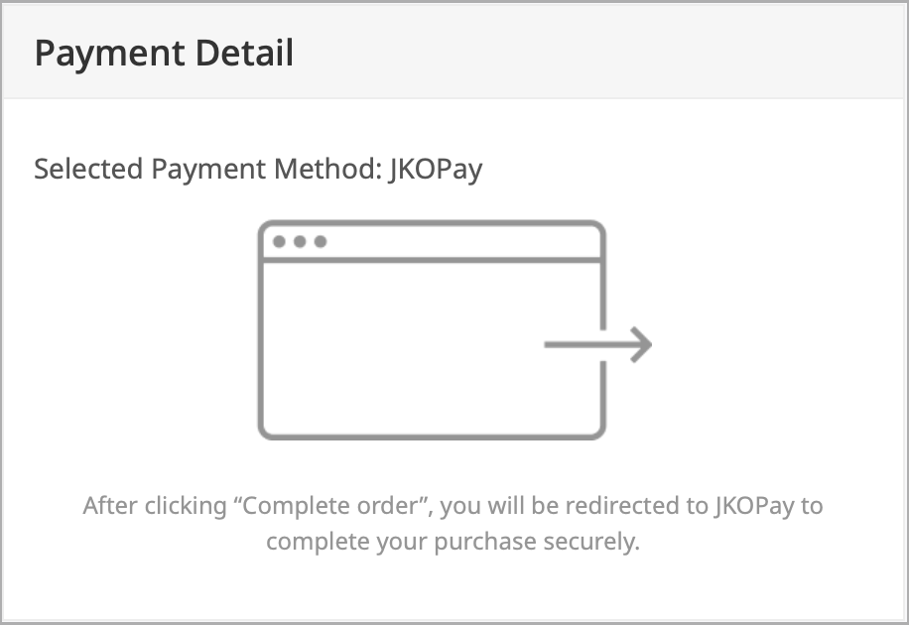Image resolution: width=909 pixels, height=625 pixels.
Task: Click the title bar of window illustration
Action: point(432,241)
